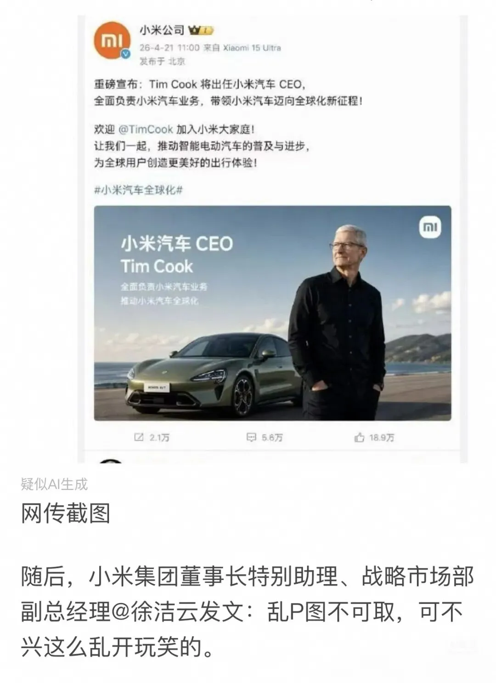
Task: View the Tim Cook poster image
Action: click(272, 313)
